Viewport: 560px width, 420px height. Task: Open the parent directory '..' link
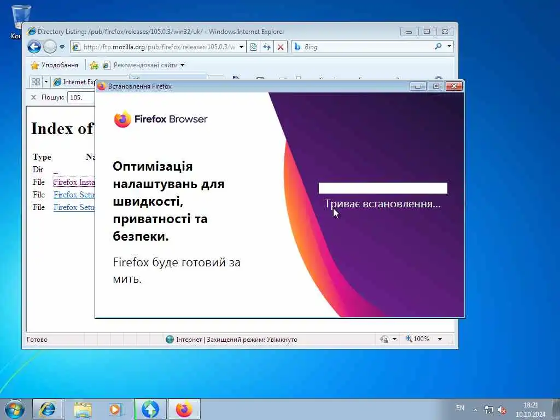pos(56,170)
